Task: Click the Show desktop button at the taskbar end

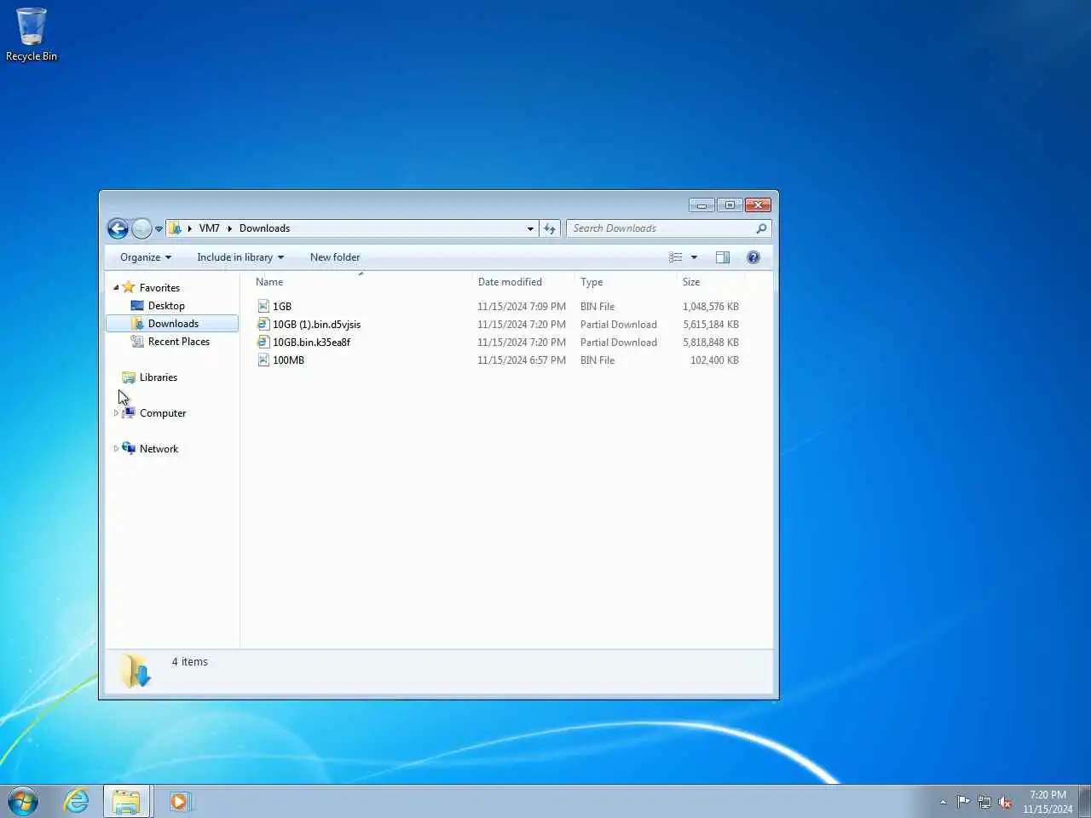Action: click(1085, 802)
